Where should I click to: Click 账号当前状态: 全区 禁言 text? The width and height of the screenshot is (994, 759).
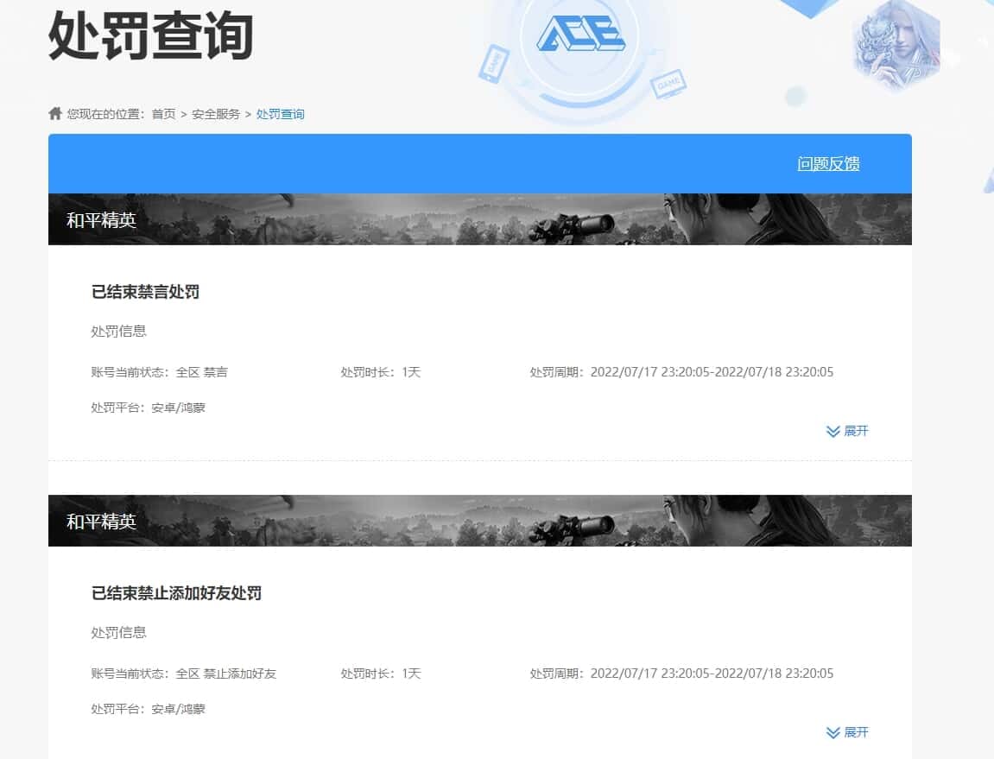pyautogui.click(x=159, y=372)
